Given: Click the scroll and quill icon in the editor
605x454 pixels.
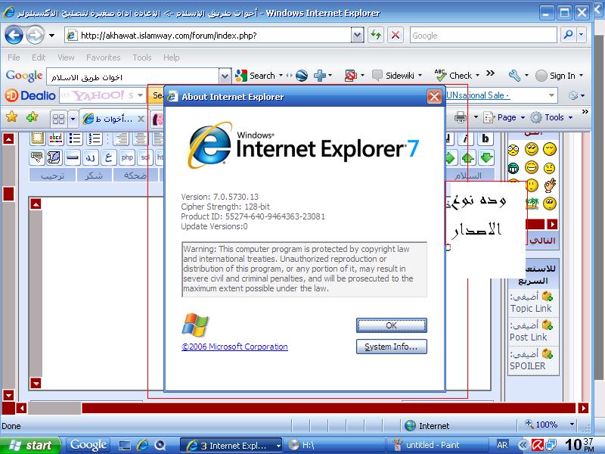Looking at the screenshot, I should pos(54,157).
